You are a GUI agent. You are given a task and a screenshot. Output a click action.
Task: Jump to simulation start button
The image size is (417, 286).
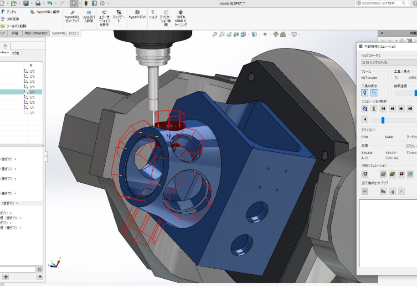click(383, 109)
